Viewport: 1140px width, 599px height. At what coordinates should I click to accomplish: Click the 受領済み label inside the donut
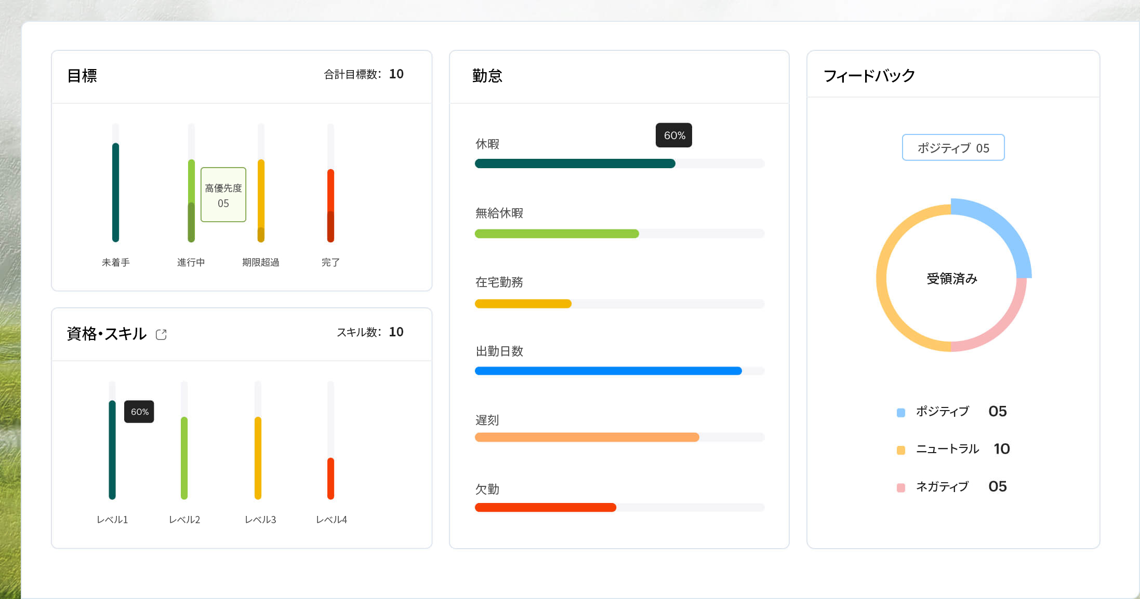point(952,278)
